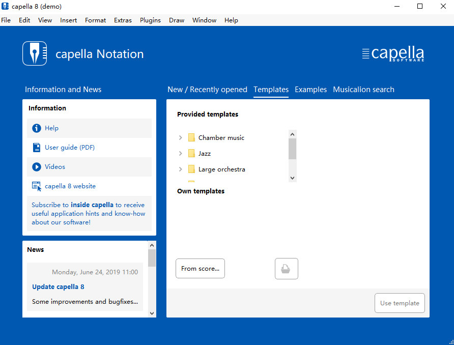Expand the Chamber music template folder

[180, 137]
